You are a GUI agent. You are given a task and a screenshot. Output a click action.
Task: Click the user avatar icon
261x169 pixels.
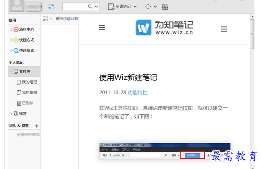pos(17,5)
